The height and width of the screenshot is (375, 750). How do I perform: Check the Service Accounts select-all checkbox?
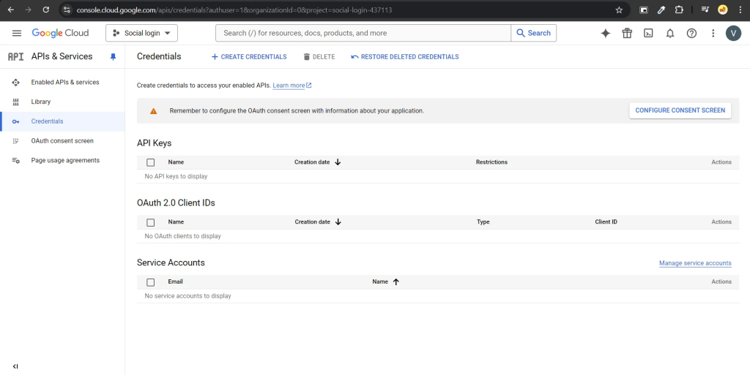tap(151, 282)
